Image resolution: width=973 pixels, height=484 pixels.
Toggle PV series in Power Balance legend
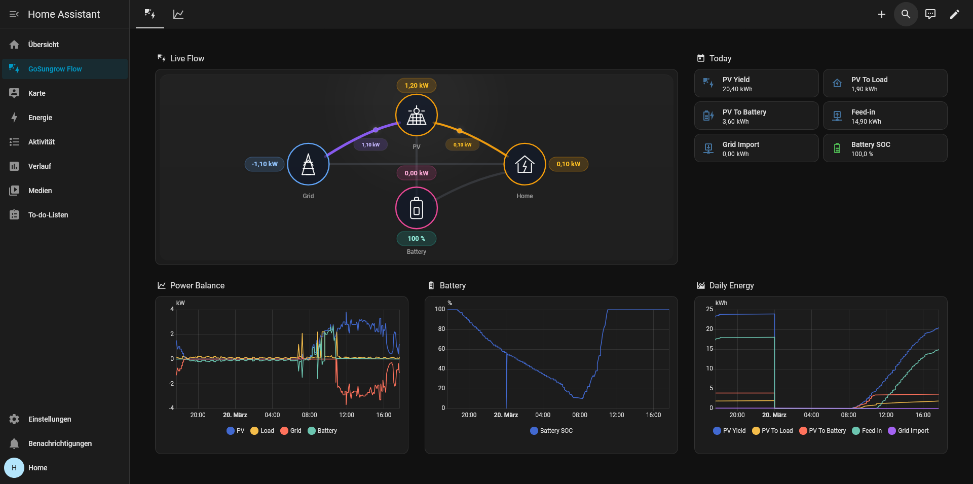pos(236,431)
